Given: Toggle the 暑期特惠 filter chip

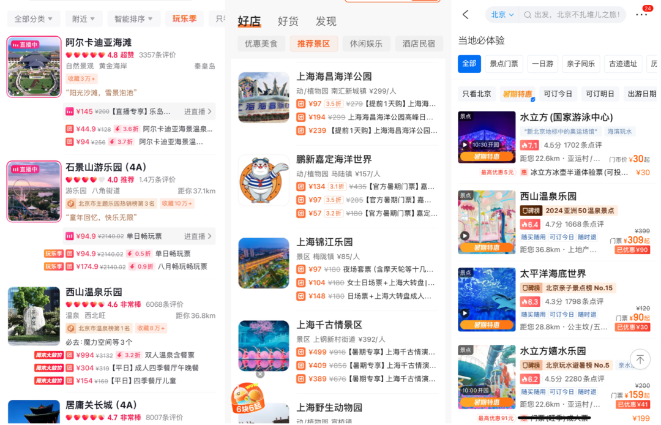Looking at the screenshot, I should (x=519, y=93).
